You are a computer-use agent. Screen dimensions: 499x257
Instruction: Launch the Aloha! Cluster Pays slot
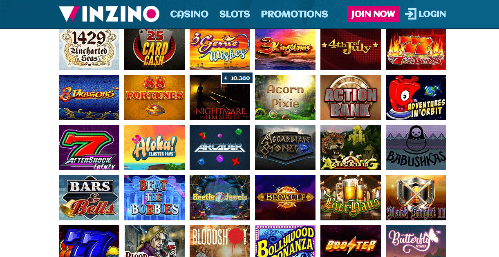pyautogui.click(x=154, y=148)
